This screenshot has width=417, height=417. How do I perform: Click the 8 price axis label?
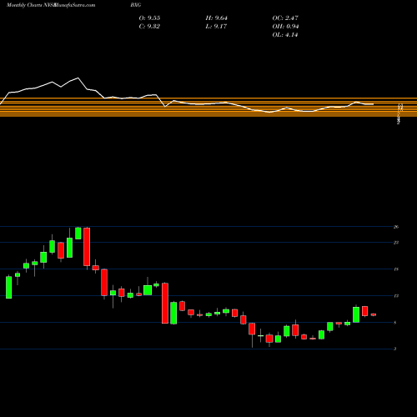point(395,323)
